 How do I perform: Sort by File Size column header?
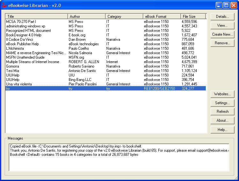click(193, 16)
